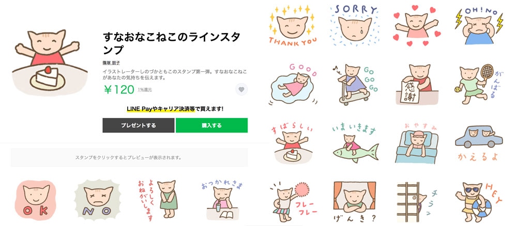Select the かえるよ car sticker
517x226 pixels.
point(479,144)
